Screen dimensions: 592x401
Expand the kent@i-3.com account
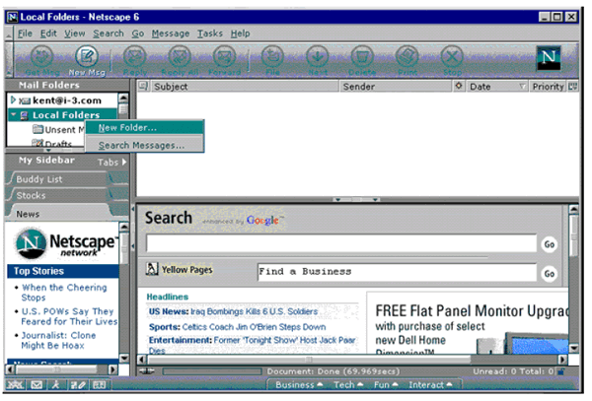click(13, 100)
